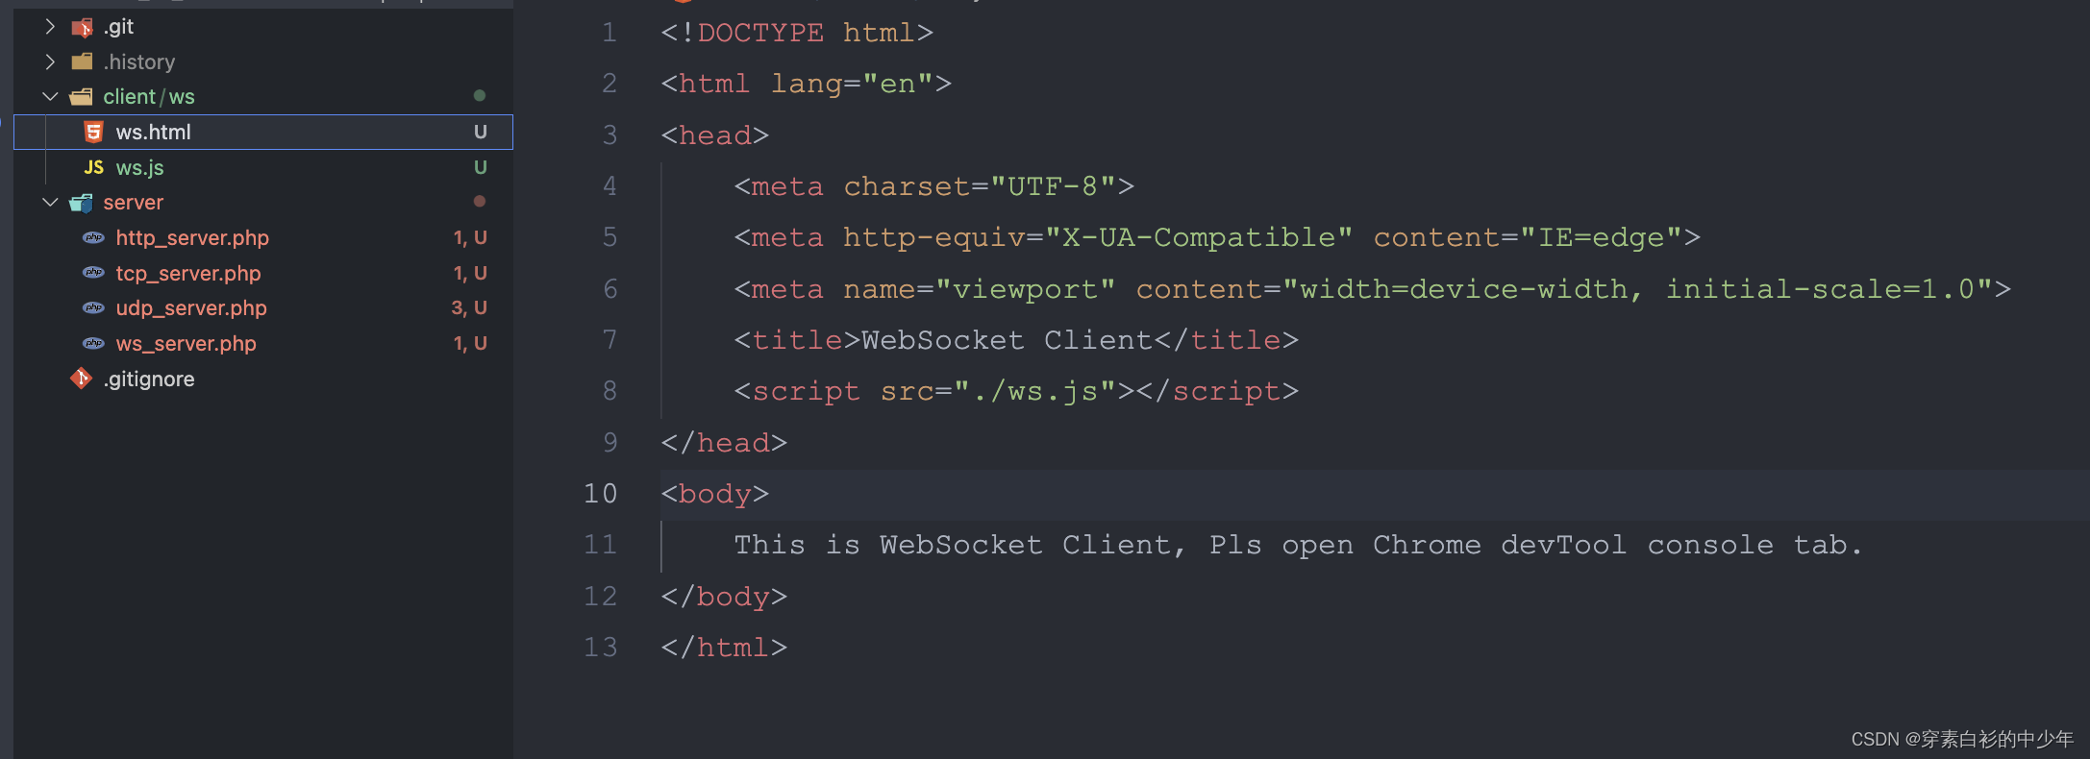Open the ws_server.php file

click(186, 343)
